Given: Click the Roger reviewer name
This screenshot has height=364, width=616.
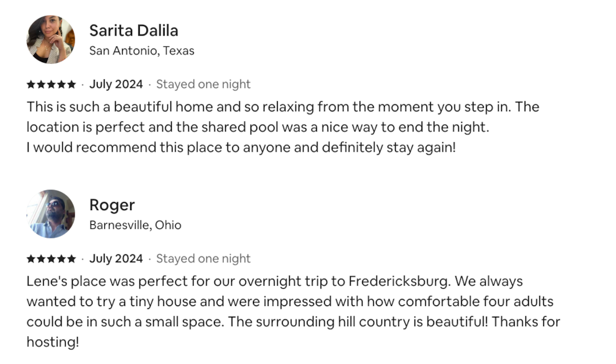Looking at the screenshot, I should 112,205.
